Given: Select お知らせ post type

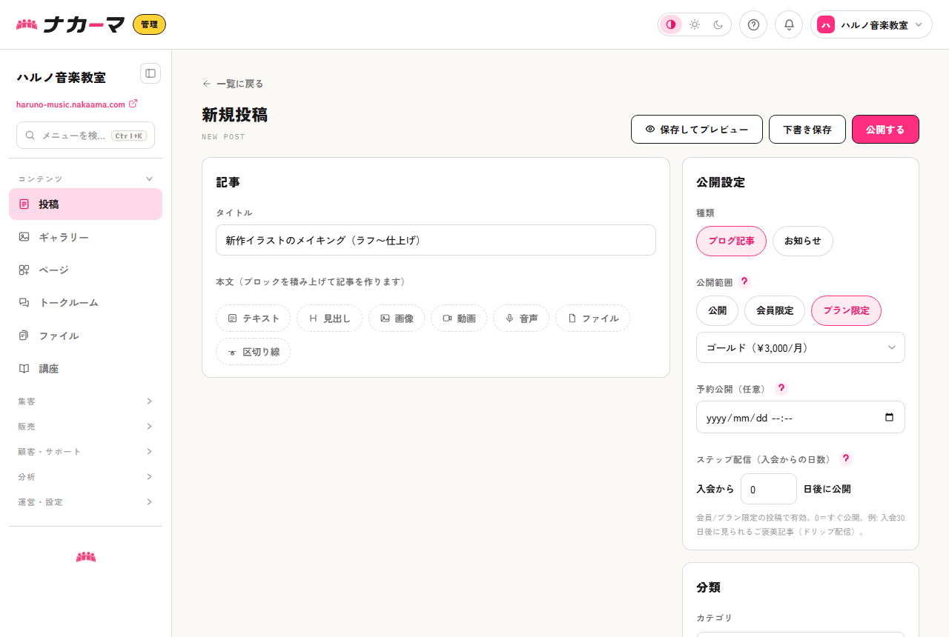Looking at the screenshot, I should (x=803, y=241).
